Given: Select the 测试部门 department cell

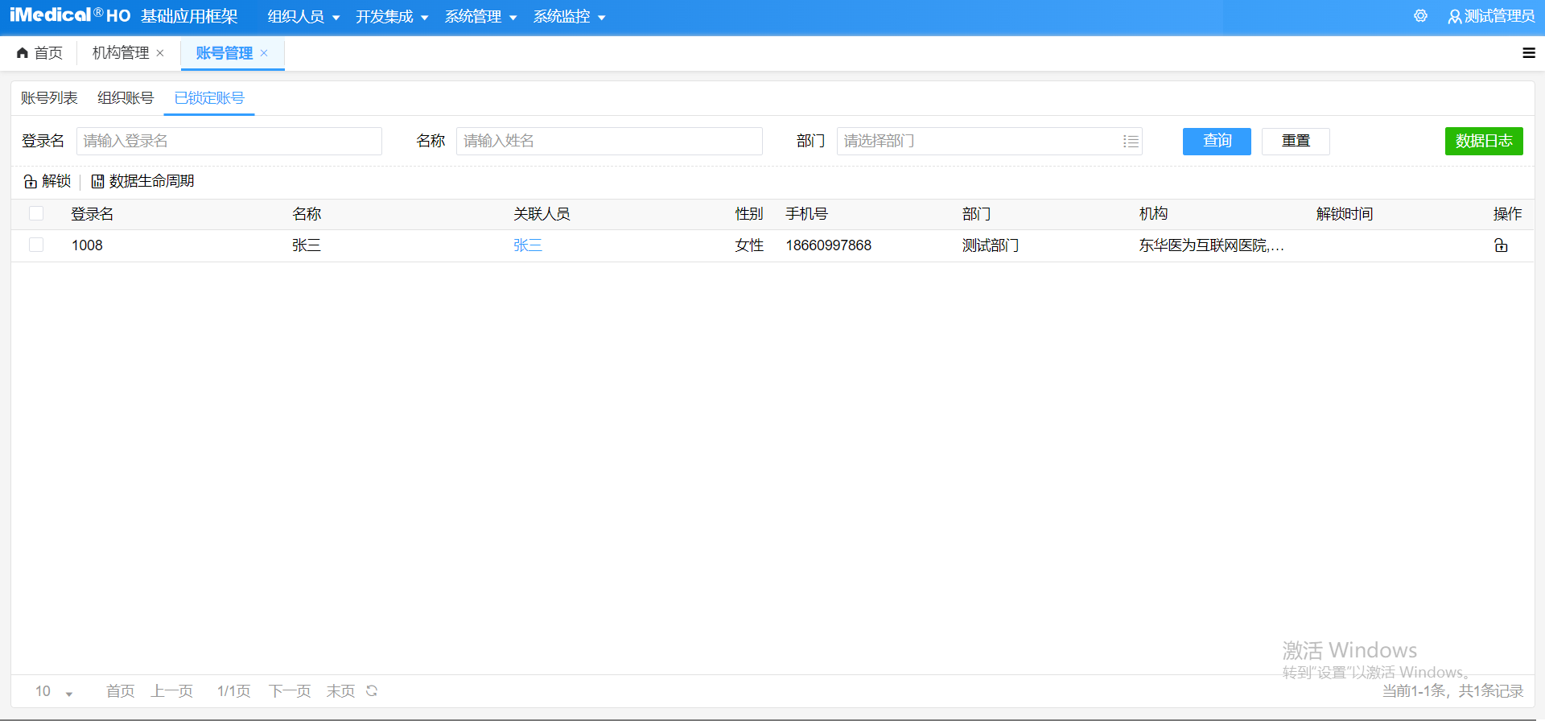Looking at the screenshot, I should 991,245.
